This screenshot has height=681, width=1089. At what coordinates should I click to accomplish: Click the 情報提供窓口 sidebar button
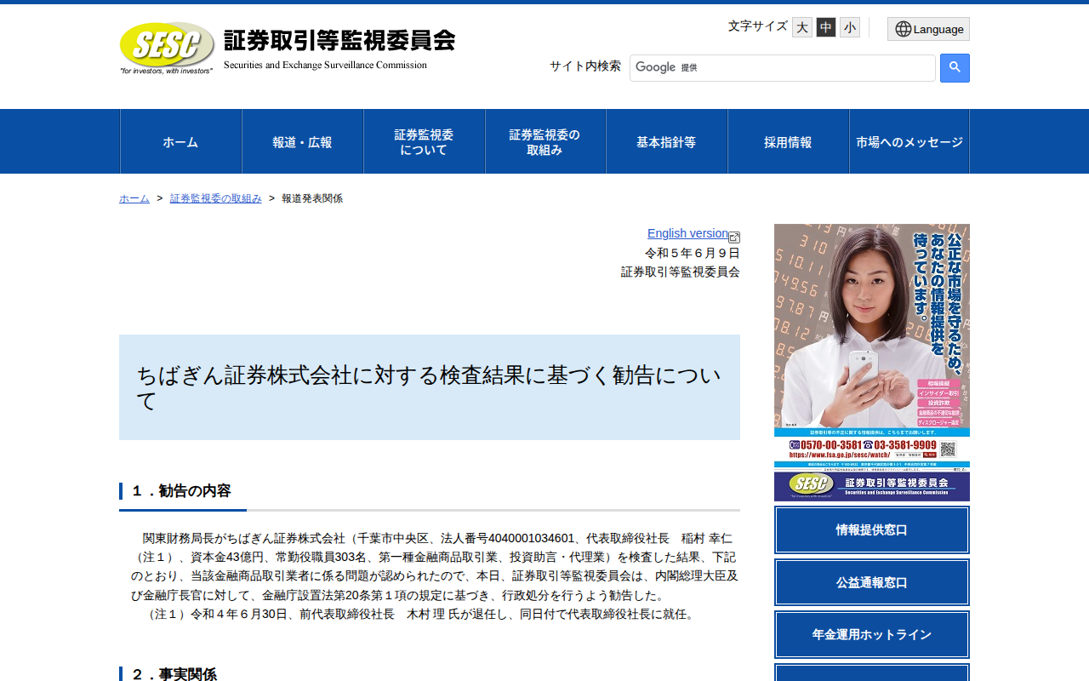click(872, 529)
